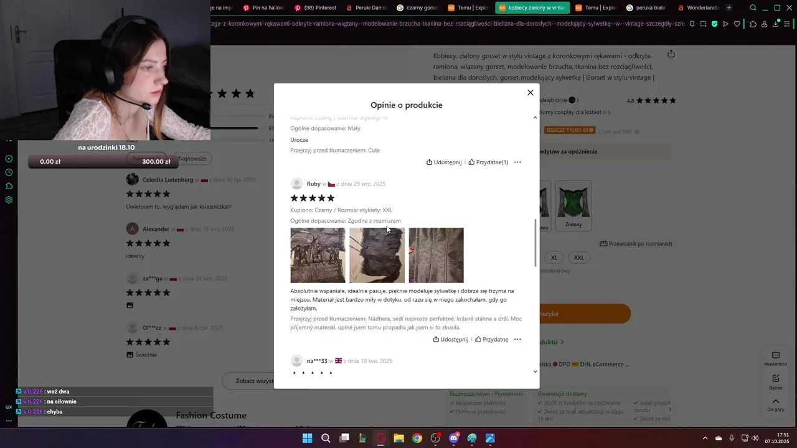Mark the 'Urocze' review Przydatne(1)
The width and height of the screenshot is (797, 448).
[x=488, y=162]
